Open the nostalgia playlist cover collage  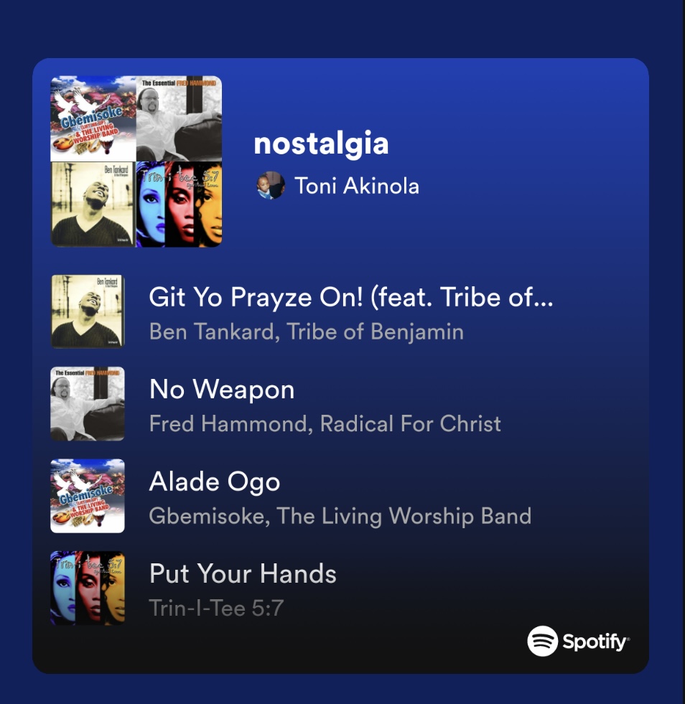(x=136, y=161)
